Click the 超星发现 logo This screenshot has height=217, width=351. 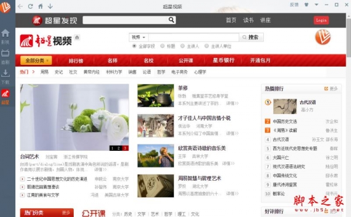pos(54,20)
